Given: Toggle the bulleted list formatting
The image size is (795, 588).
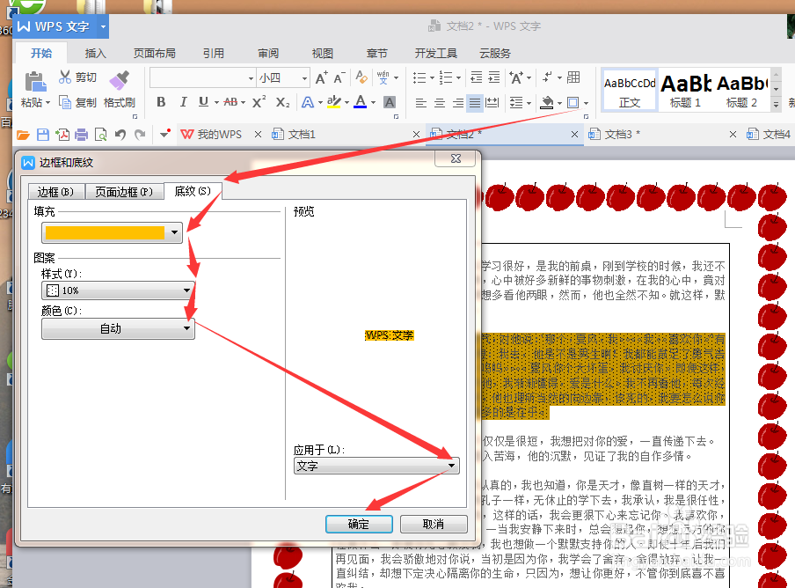Looking at the screenshot, I should [420, 77].
